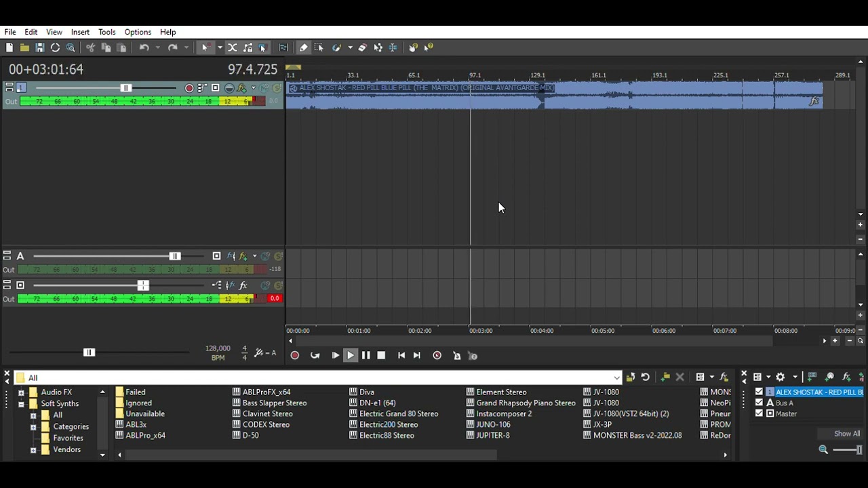This screenshot has width=868, height=488.
Task: Select the Draw pencil tool
Action: pyautogui.click(x=303, y=47)
